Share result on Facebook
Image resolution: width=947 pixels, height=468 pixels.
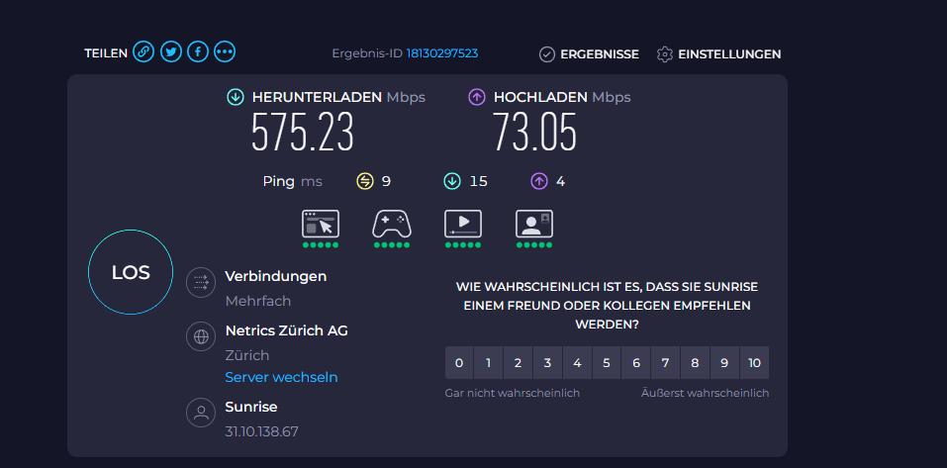coord(198,52)
